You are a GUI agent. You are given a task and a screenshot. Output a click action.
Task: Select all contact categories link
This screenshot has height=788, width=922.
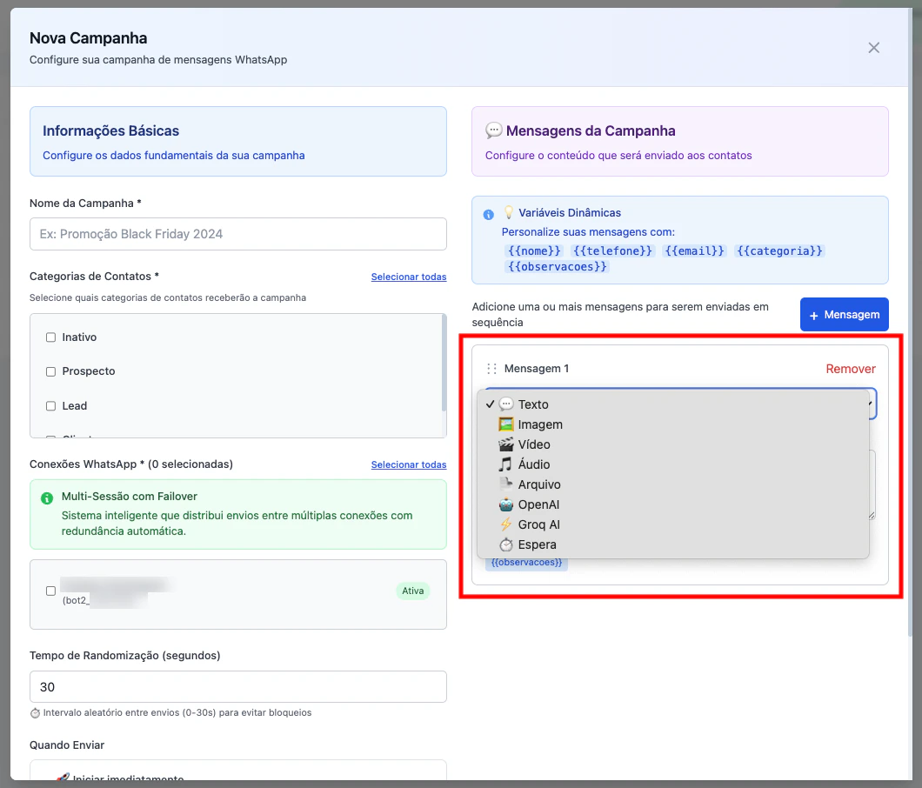click(409, 277)
